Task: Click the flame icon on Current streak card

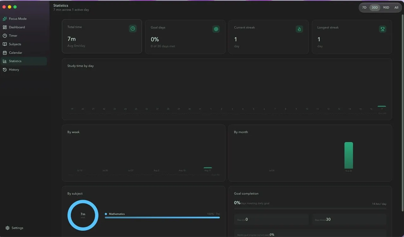Action: (300, 29)
